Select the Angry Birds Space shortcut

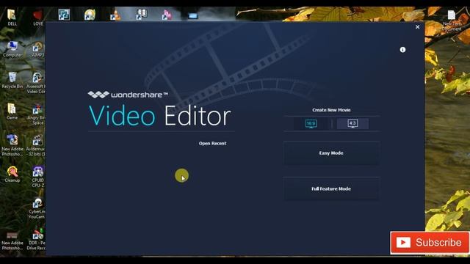click(x=37, y=114)
